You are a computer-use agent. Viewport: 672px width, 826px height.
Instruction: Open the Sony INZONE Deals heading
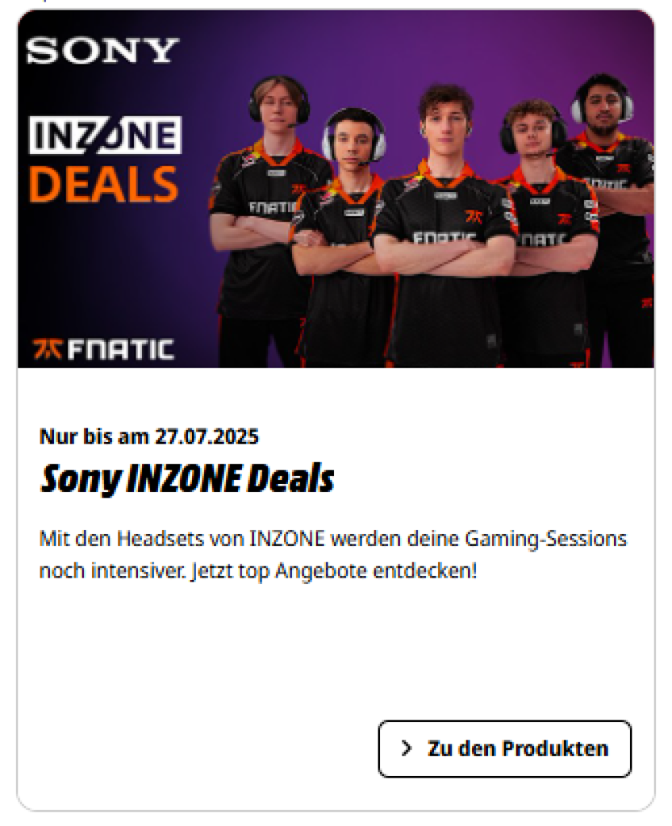point(187,479)
